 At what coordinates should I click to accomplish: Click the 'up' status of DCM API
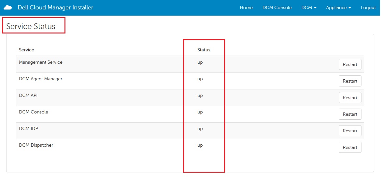[x=200, y=96]
